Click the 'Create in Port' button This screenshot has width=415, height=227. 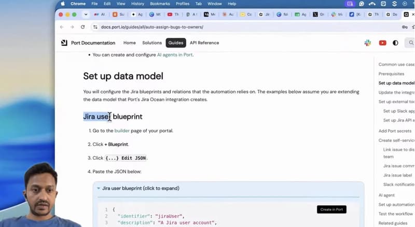[x=331, y=209]
